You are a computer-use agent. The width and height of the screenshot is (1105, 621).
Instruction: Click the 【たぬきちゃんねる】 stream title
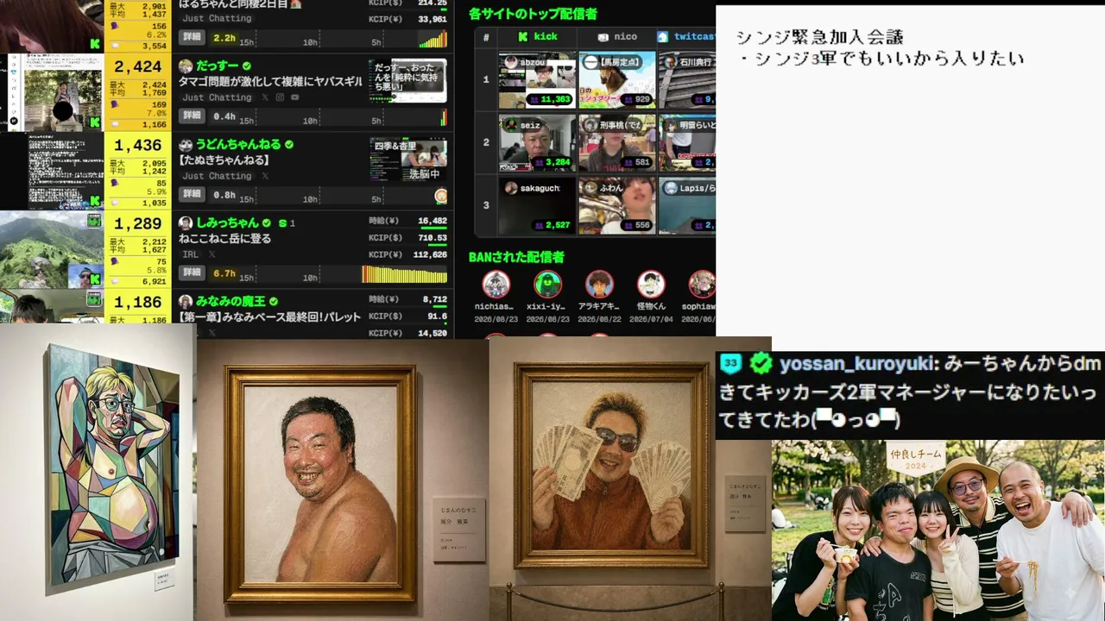pos(224,160)
